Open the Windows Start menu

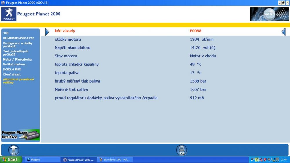(11, 160)
